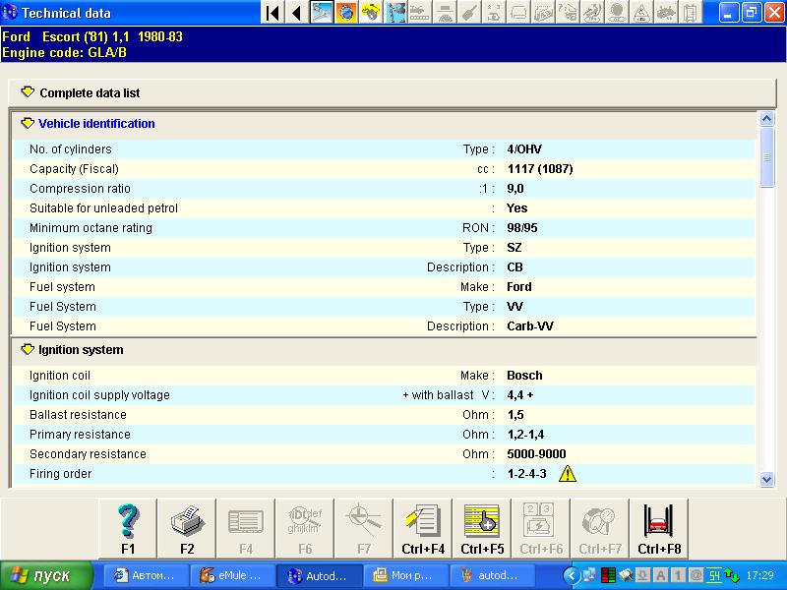The image size is (787, 590).
Task: Click the 'Engine code: GLA/B' header text
Action: tap(64, 53)
